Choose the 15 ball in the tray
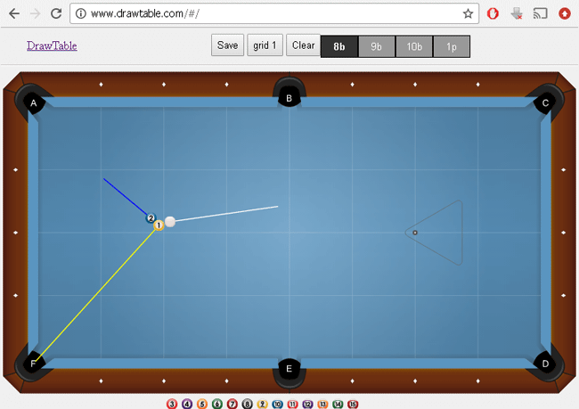Image resolution: width=579 pixels, height=409 pixels. click(x=353, y=404)
